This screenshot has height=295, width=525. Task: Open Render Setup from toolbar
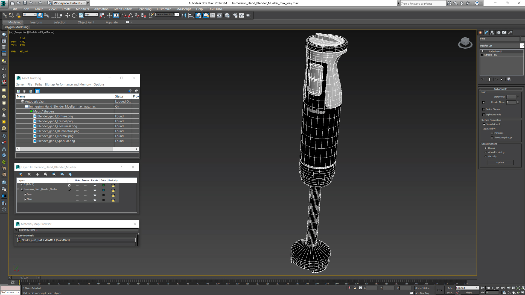tap(235, 15)
